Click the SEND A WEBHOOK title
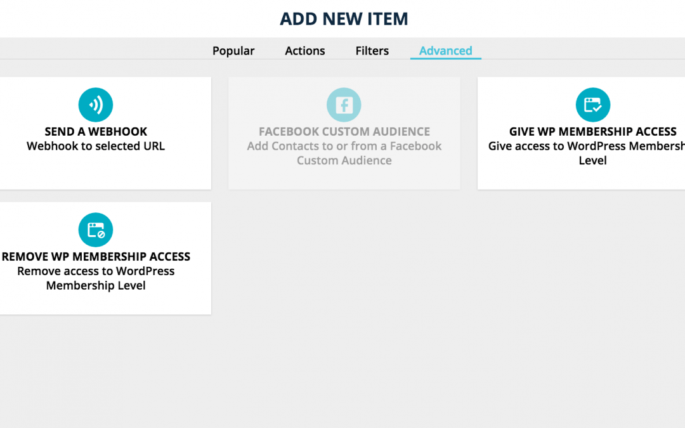Image resolution: width=685 pixels, height=428 pixels. coord(96,132)
